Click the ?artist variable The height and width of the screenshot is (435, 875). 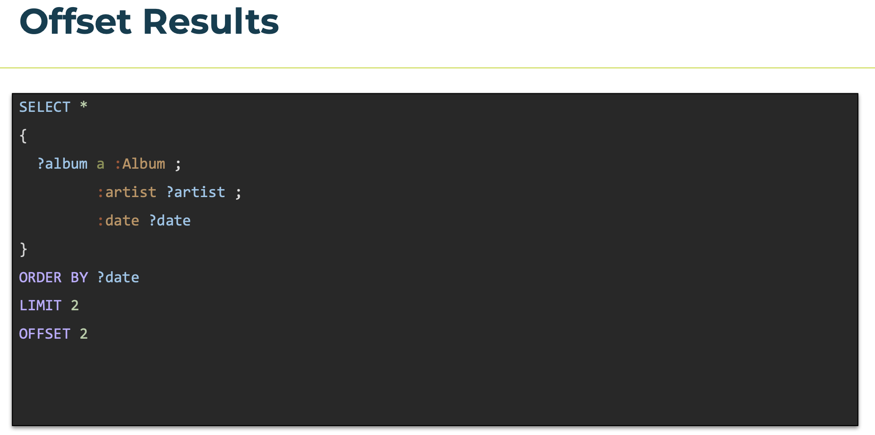pyautogui.click(x=196, y=192)
